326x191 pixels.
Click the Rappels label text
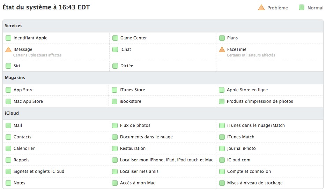tap(21, 160)
